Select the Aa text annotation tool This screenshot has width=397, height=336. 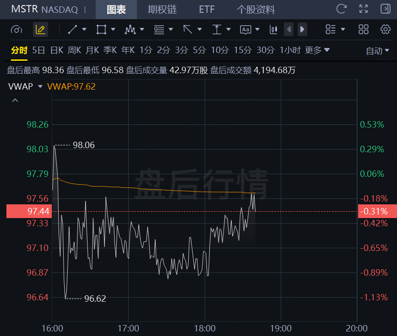click(x=245, y=30)
